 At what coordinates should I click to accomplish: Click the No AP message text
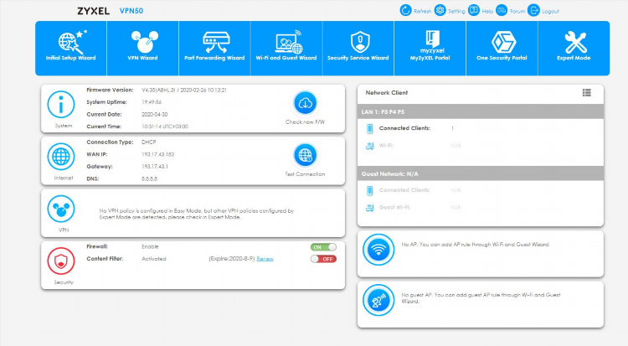[x=476, y=244]
